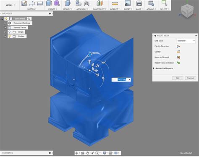Select the Line sketch tool icon
This screenshot has width=199, height=157.
tap(32, 3)
